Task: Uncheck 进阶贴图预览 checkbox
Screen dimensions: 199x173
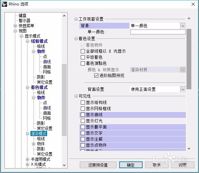Action: (x=96, y=76)
